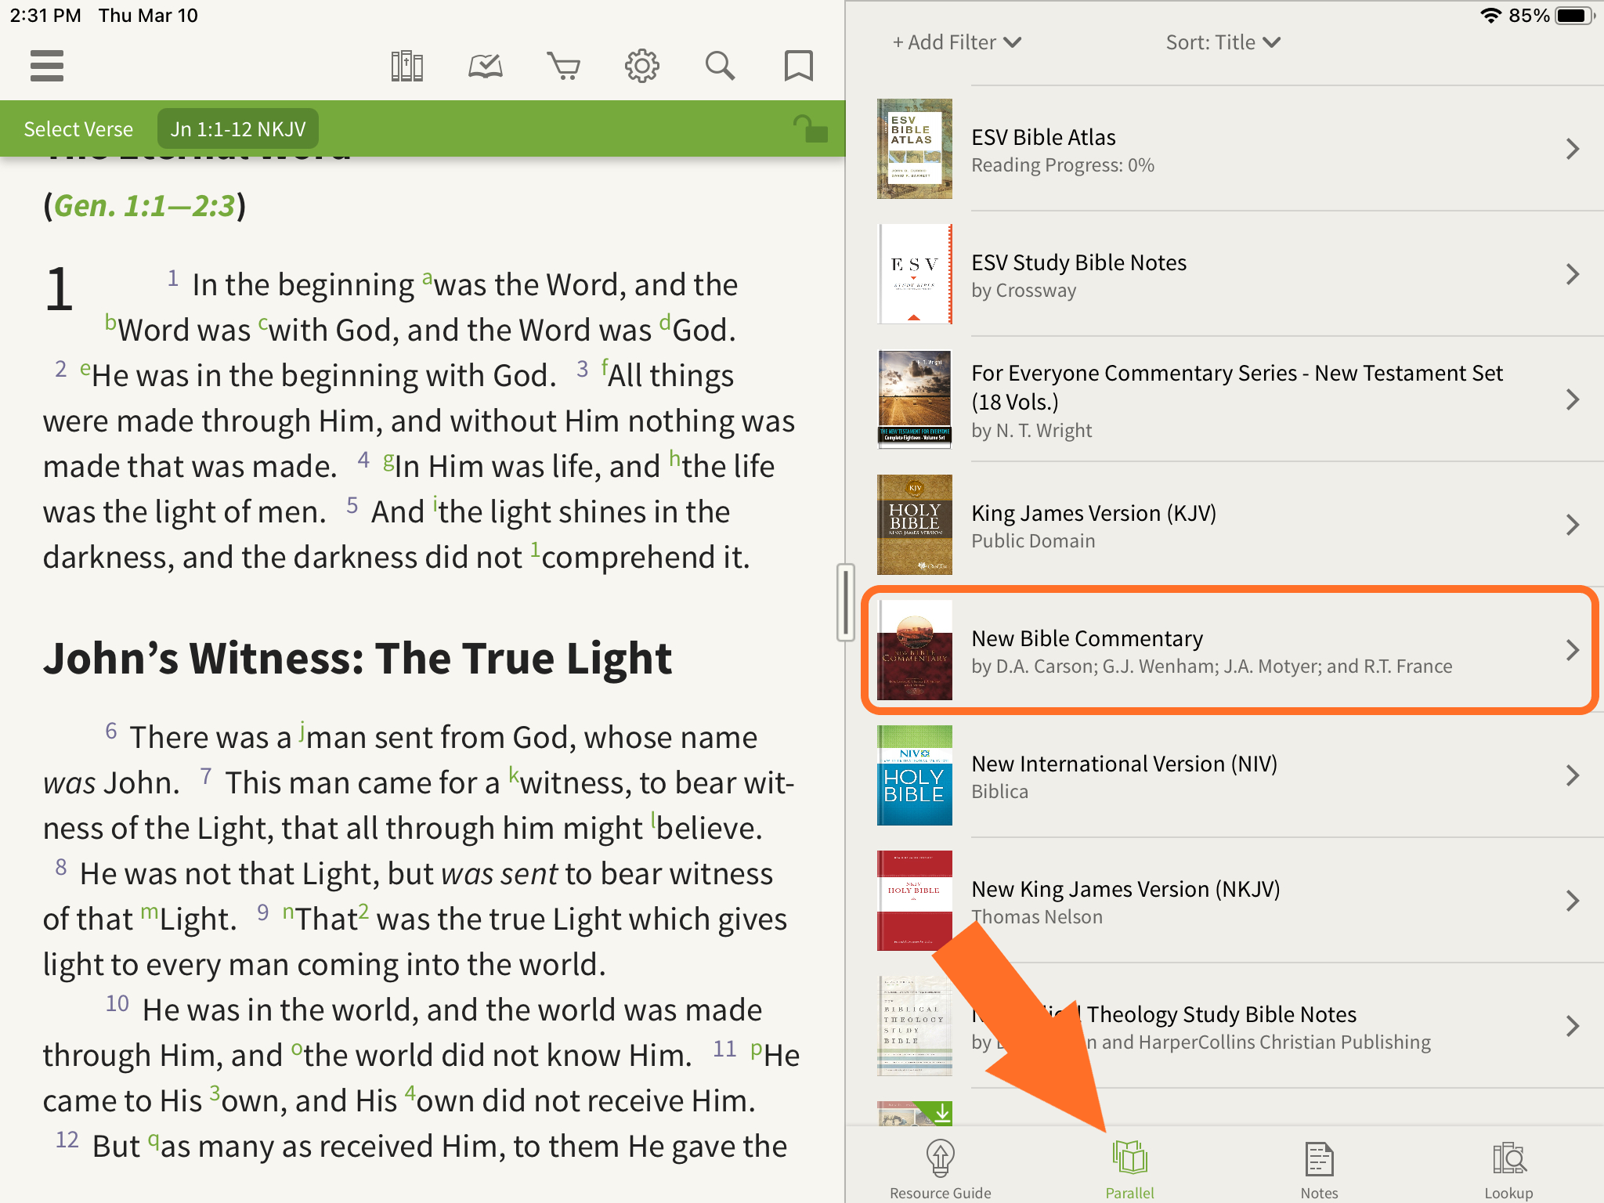
Task: Check the Wi-Fi status icon
Action: point(1490,16)
